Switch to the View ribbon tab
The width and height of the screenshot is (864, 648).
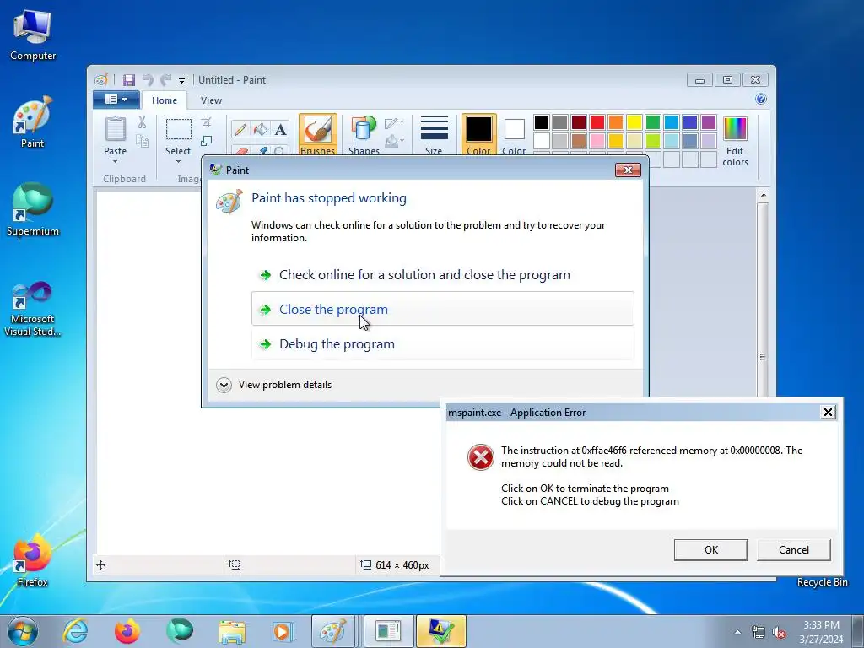211,100
